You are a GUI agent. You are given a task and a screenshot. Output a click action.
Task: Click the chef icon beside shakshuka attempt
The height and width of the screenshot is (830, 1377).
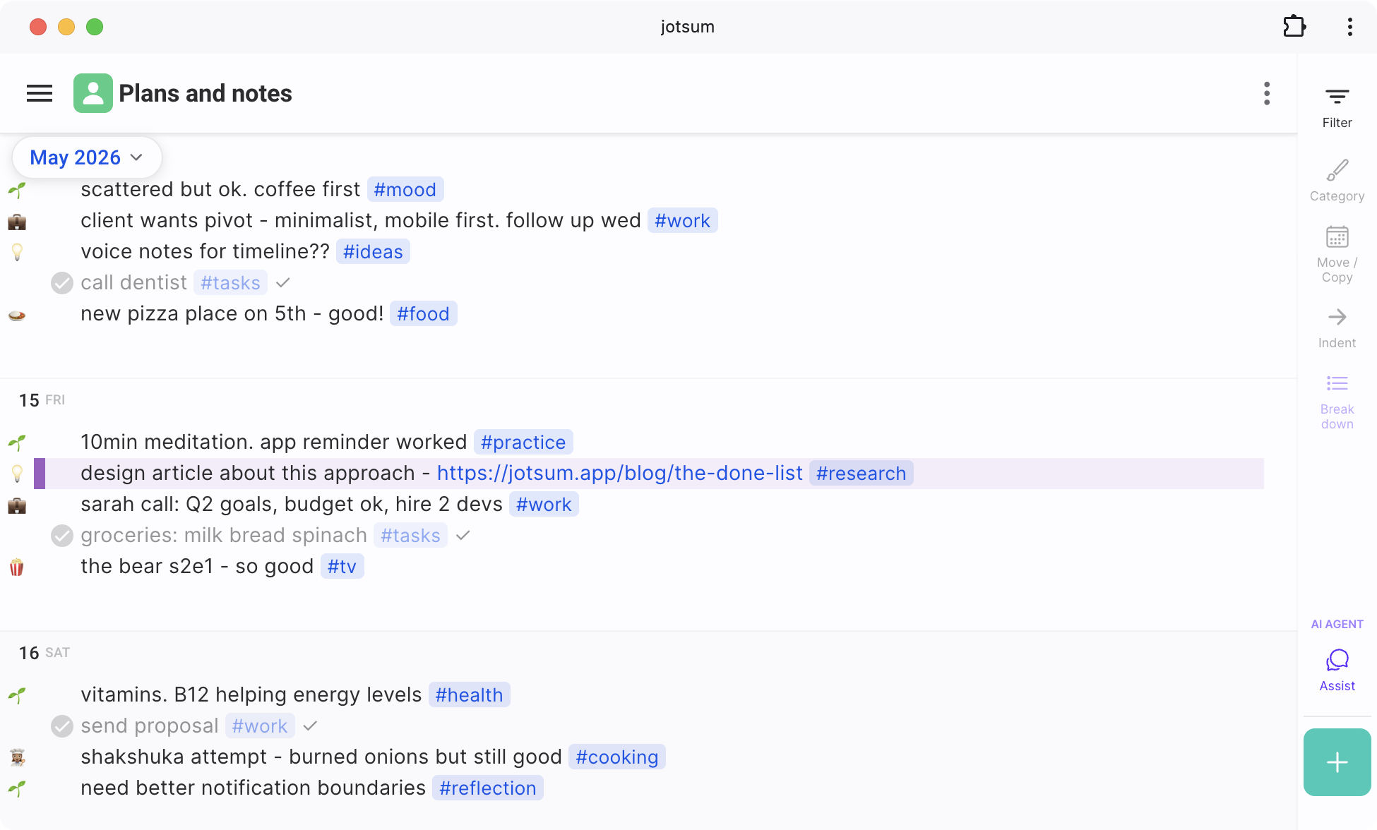pyautogui.click(x=17, y=757)
